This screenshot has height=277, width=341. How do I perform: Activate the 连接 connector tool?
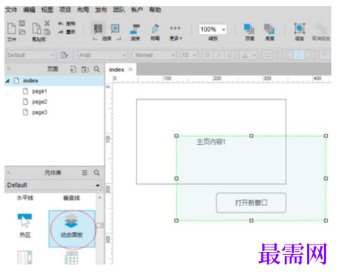[x=135, y=32]
